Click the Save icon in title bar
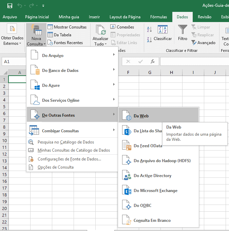 pos(10,6)
